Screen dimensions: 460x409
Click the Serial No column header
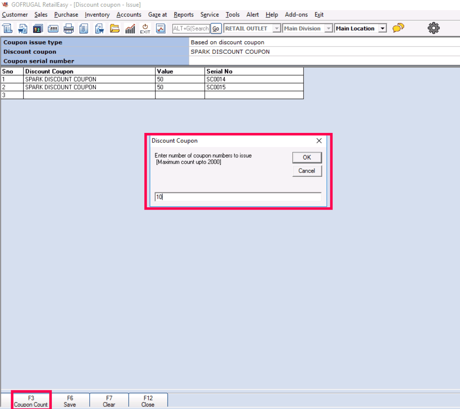[x=254, y=71]
